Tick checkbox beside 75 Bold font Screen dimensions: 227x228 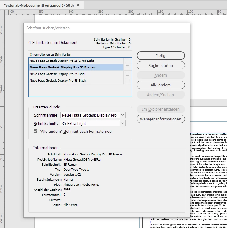coord(127,74)
